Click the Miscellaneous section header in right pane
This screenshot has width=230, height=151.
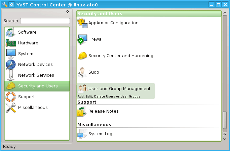pyautogui.click(x=94, y=124)
